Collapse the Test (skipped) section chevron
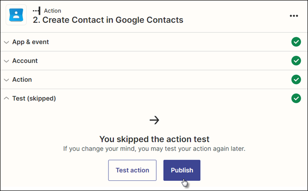Image resolution: width=308 pixels, height=191 pixels. click(x=7, y=98)
